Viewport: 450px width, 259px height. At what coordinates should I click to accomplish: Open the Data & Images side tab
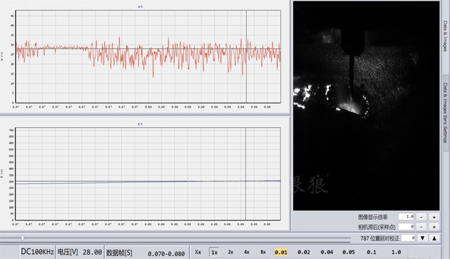[445, 36]
